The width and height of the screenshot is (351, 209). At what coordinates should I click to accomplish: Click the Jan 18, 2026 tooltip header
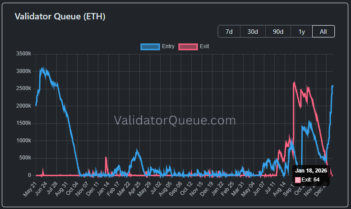[x=311, y=171]
